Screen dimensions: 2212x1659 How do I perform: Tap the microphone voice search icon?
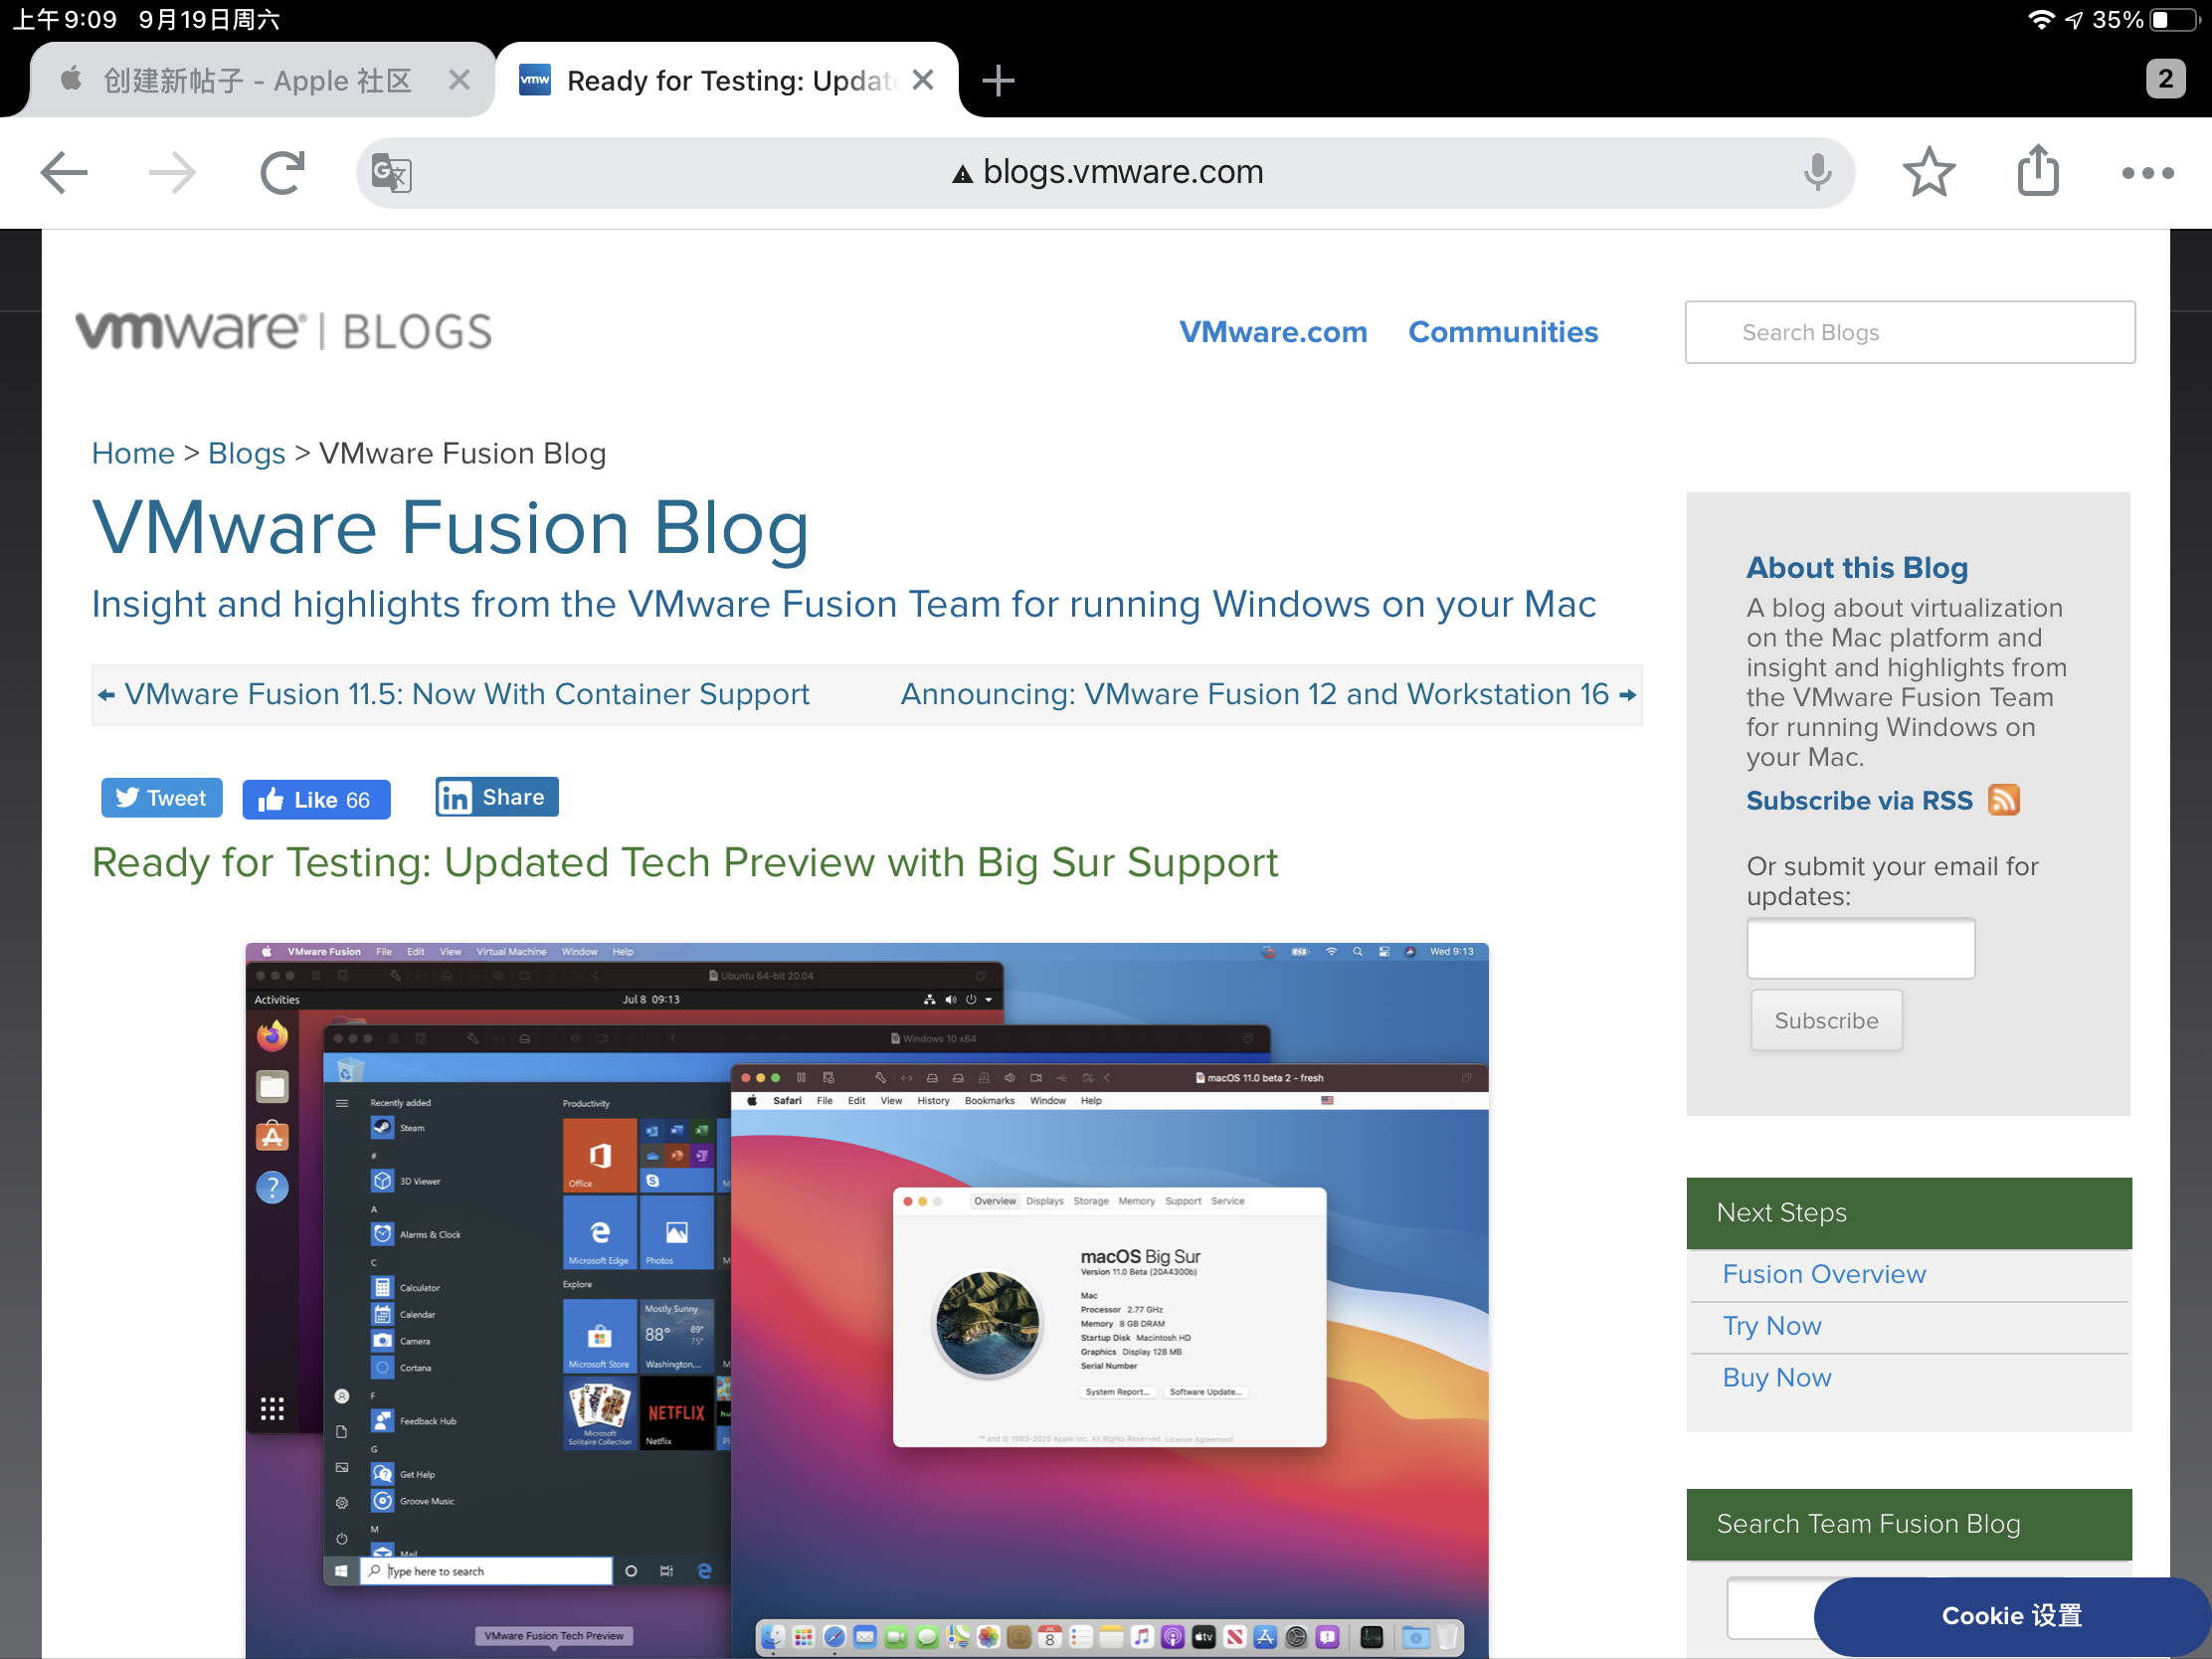pos(1817,172)
